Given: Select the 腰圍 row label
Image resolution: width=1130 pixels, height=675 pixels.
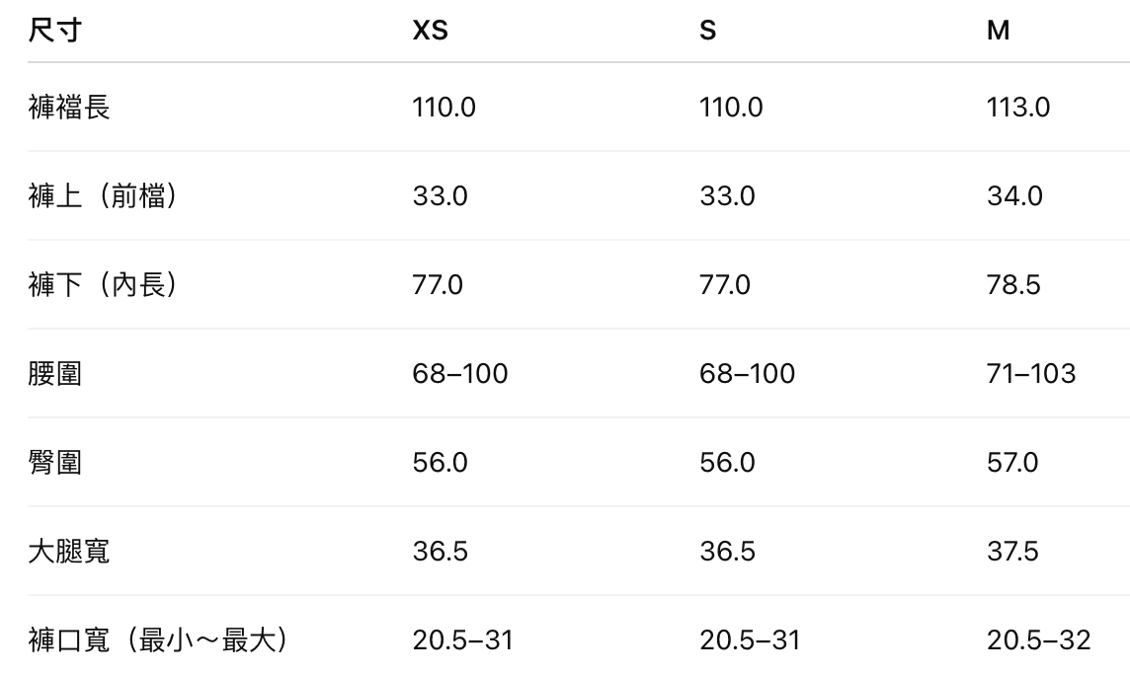Looking at the screenshot, I should 55,373.
